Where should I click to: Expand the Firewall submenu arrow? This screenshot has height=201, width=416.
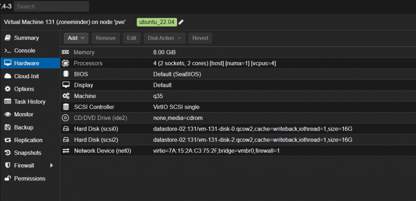tap(52, 165)
